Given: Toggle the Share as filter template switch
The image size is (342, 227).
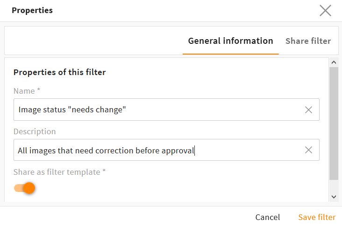Looking at the screenshot, I should (x=25, y=188).
